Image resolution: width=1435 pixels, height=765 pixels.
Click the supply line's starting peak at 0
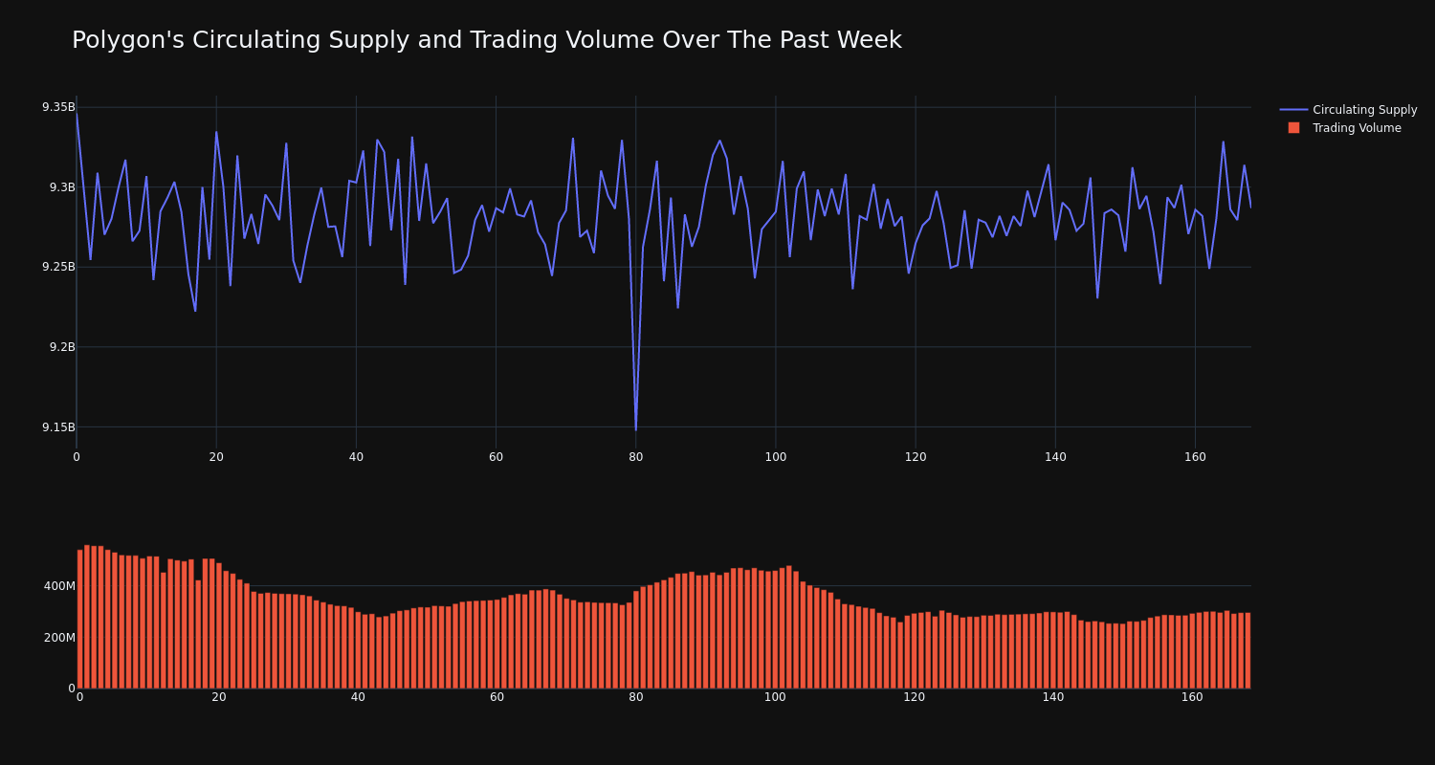(x=77, y=112)
